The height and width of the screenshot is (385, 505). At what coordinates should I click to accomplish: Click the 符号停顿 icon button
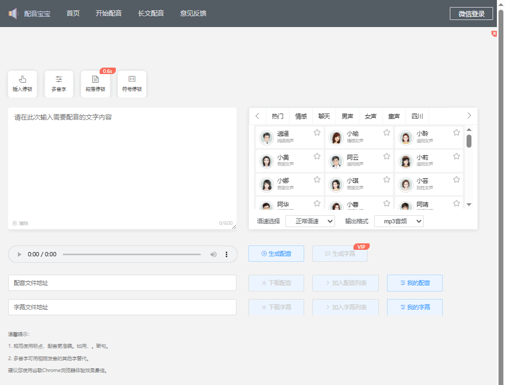click(x=132, y=79)
